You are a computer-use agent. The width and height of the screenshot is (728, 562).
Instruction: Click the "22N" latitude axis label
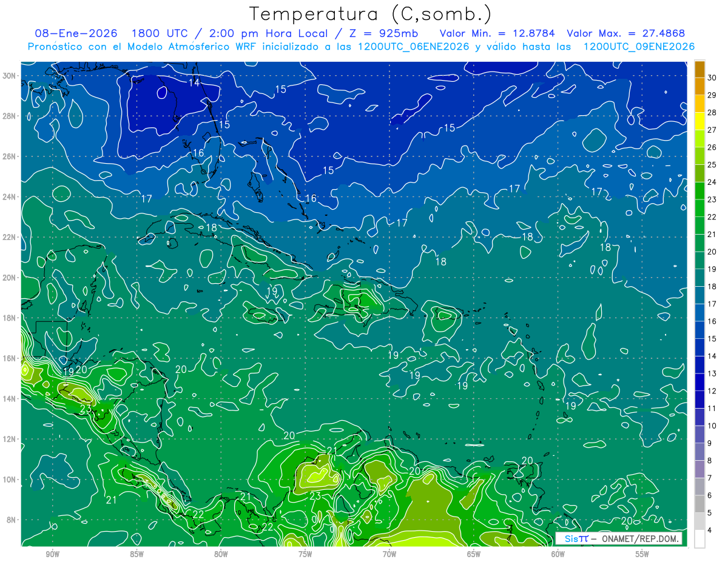click(10, 237)
